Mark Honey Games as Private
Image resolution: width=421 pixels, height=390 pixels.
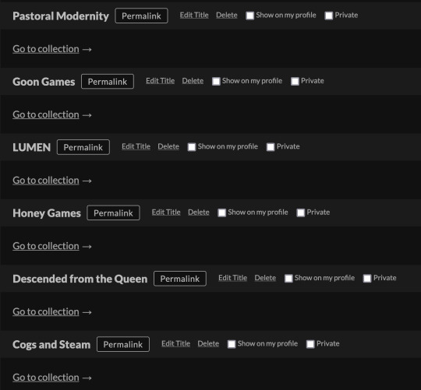(x=300, y=213)
